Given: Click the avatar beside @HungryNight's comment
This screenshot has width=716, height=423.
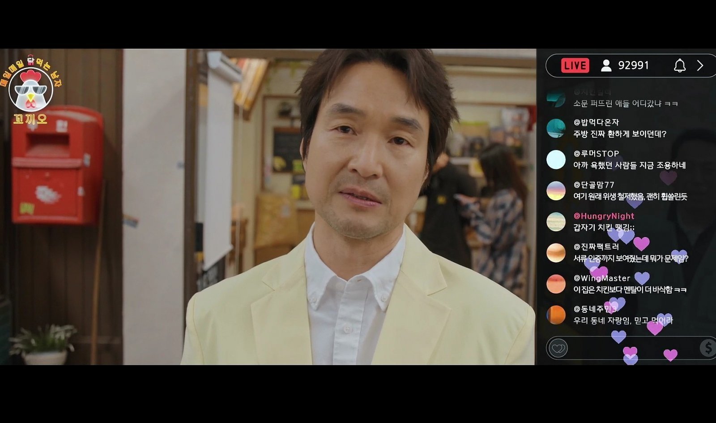Looking at the screenshot, I should coord(556,222).
